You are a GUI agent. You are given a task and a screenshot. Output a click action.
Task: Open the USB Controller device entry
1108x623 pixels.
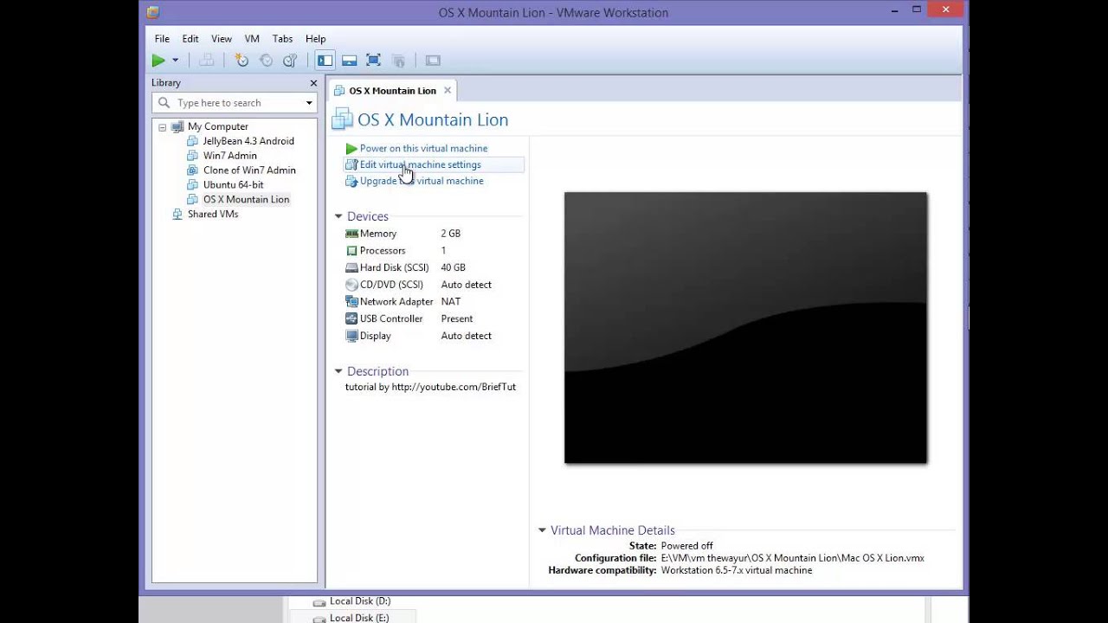tap(390, 319)
